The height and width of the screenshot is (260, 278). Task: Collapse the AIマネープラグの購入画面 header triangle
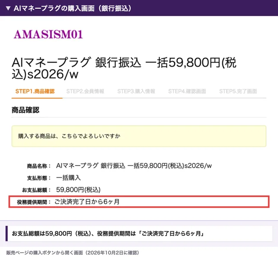click(x=8, y=8)
